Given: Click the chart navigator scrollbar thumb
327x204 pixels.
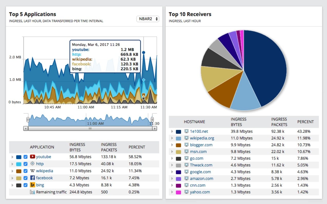Looking at the screenshot, I should click(x=90, y=128).
